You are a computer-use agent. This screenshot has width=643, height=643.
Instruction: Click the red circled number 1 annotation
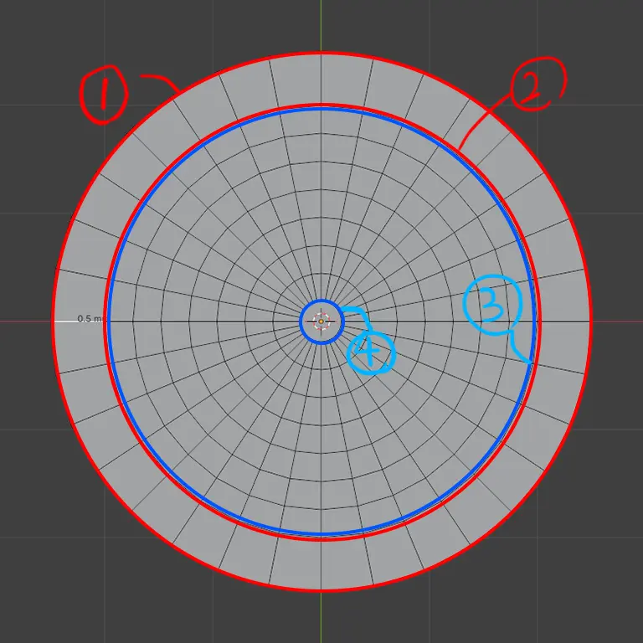pyautogui.click(x=105, y=95)
